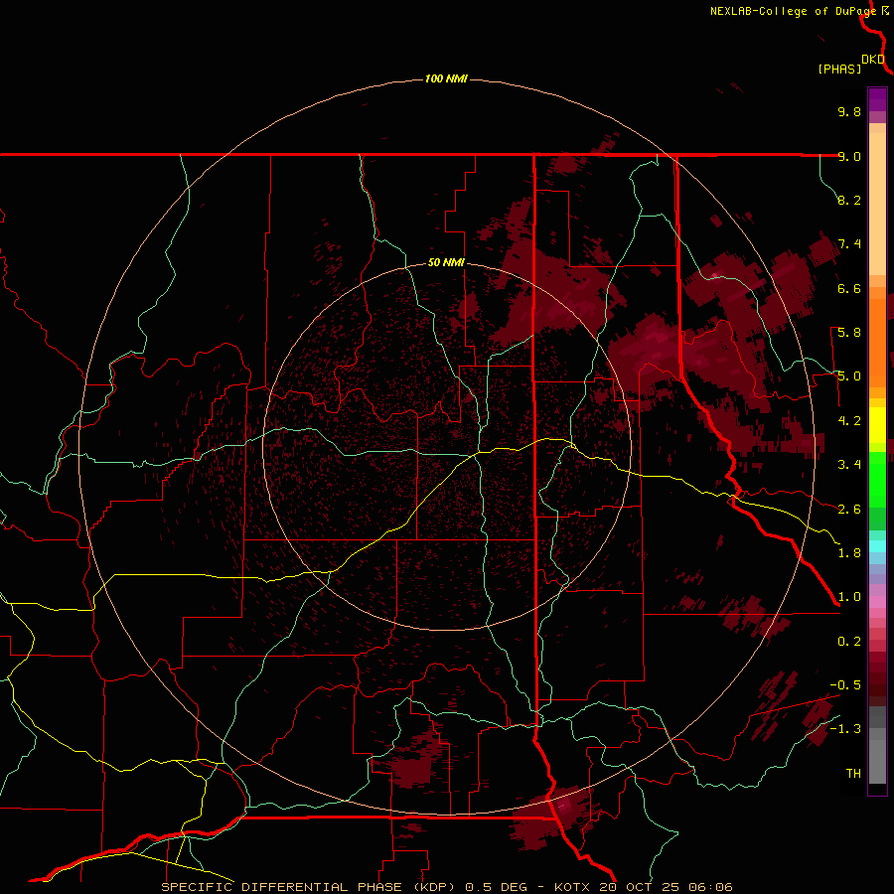Click the 0.5 DEG elevation text

(x=497, y=887)
